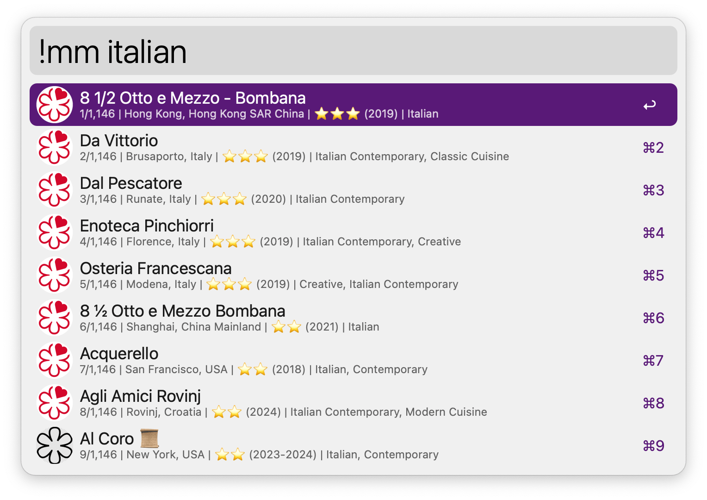Click the Michelin icon beside Osteria Francescana
This screenshot has height=500, width=707.
55,275
